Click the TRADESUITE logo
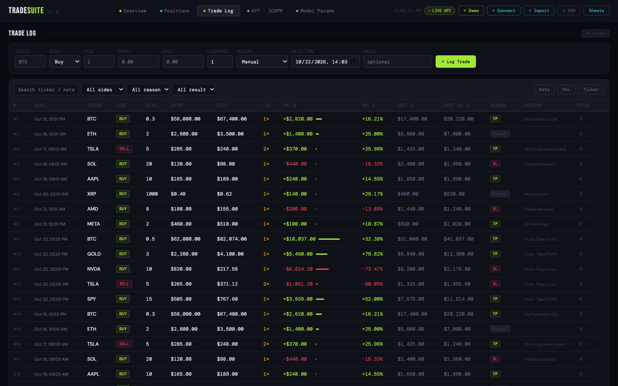Image resolution: width=618 pixels, height=386 pixels. 26,10
